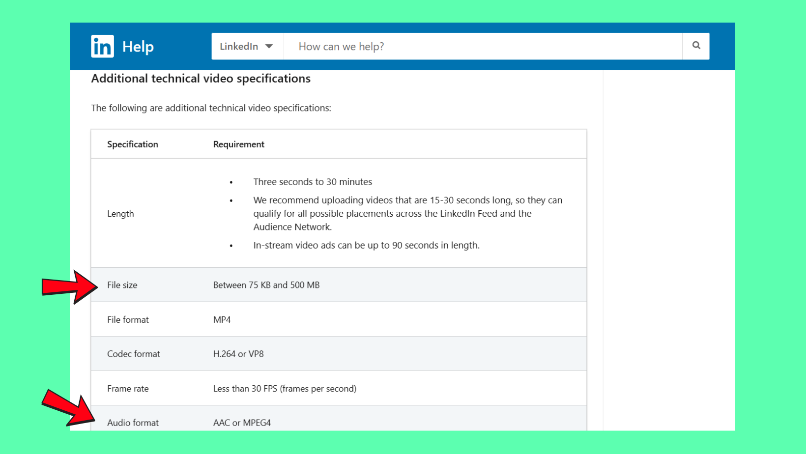Click 'AAC or MPEG4' cell value
The width and height of the screenshot is (806, 454).
242,423
